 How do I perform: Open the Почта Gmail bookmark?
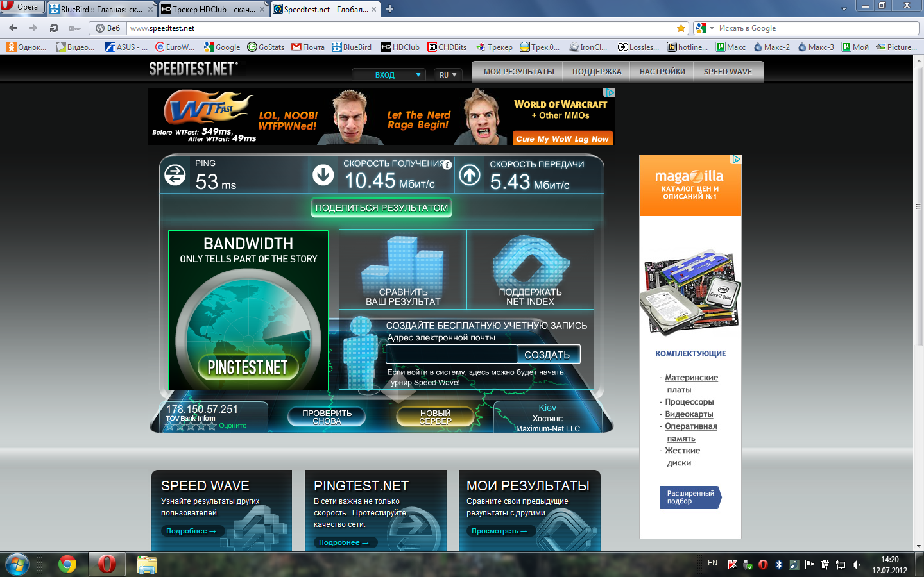click(x=308, y=47)
